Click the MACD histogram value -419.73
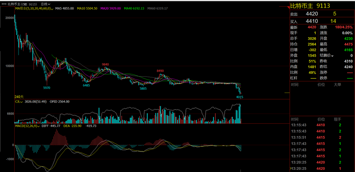This screenshot has height=172, width=355. tap(91, 126)
